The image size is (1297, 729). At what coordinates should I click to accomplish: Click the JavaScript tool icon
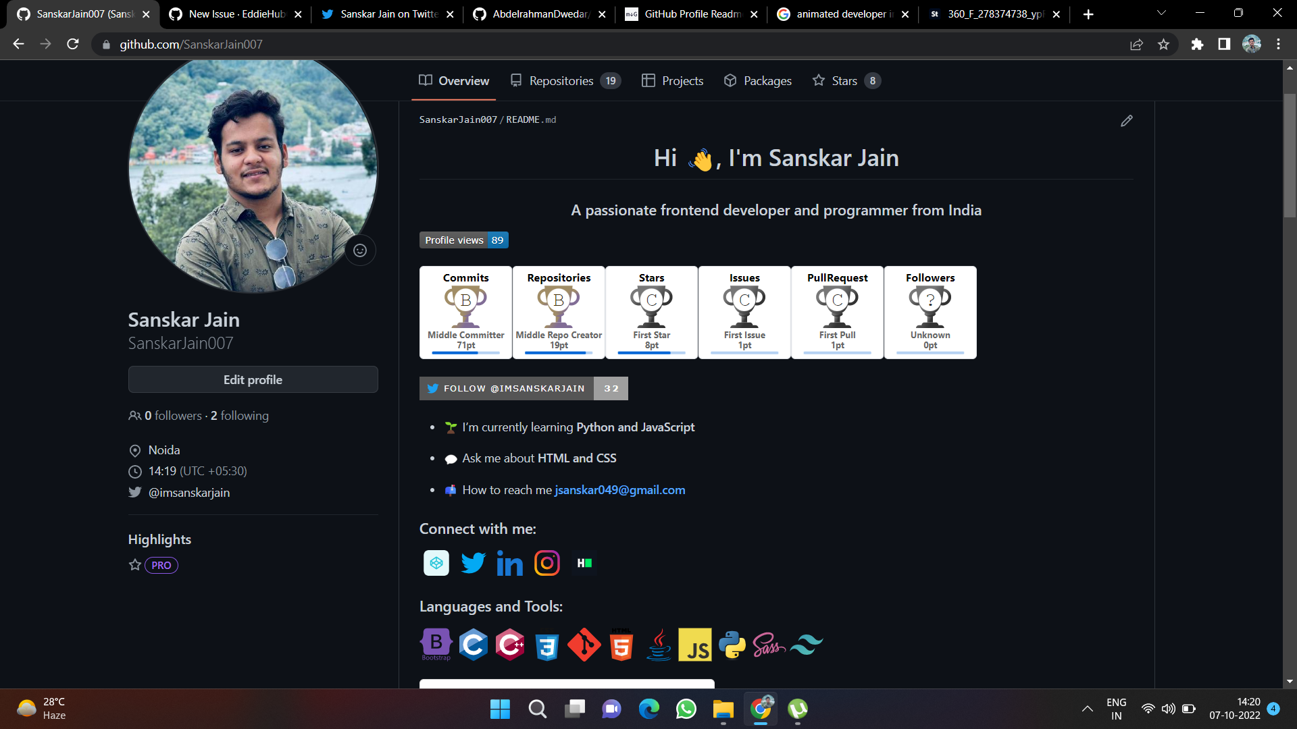tap(695, 645)
